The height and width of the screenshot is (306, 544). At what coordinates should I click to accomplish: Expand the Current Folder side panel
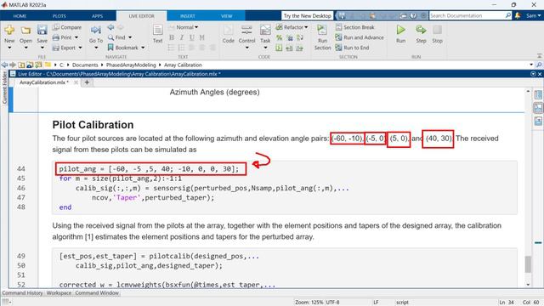(x=4, y=87)
